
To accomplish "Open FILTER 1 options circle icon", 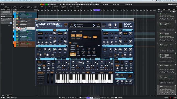I will click(x=67, y=46).
